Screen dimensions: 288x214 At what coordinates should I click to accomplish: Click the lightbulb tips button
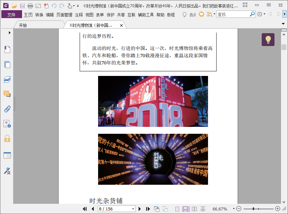[268, 39]
